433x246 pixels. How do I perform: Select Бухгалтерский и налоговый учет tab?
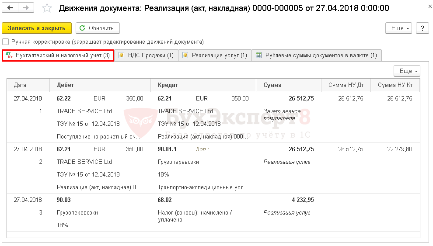pos(58,55)
